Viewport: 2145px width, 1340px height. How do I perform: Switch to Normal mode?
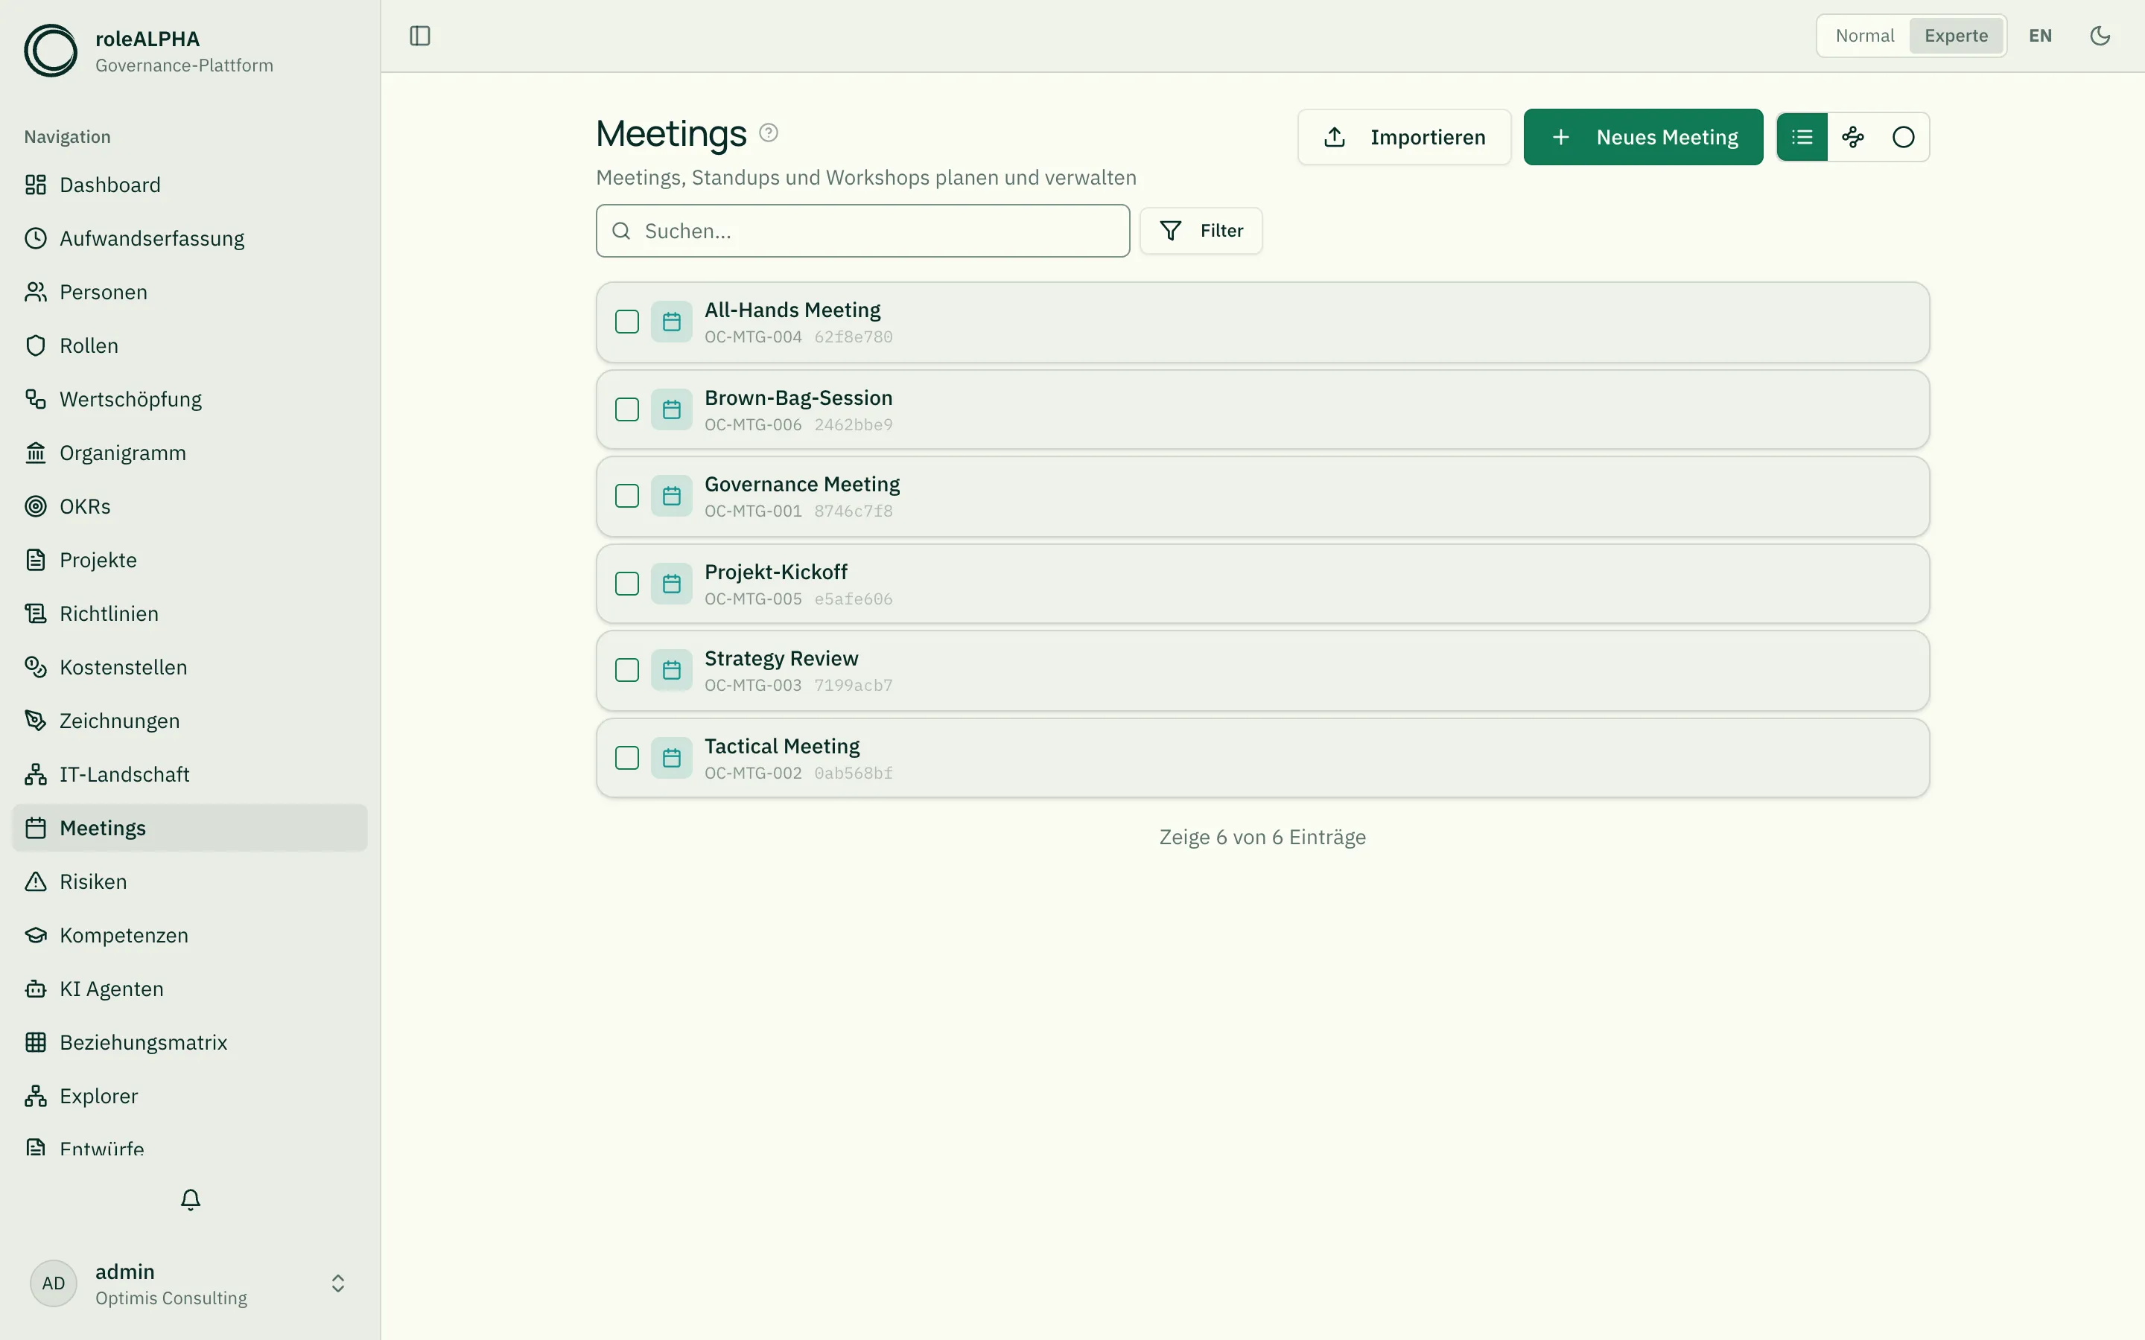coord(1864,36)
